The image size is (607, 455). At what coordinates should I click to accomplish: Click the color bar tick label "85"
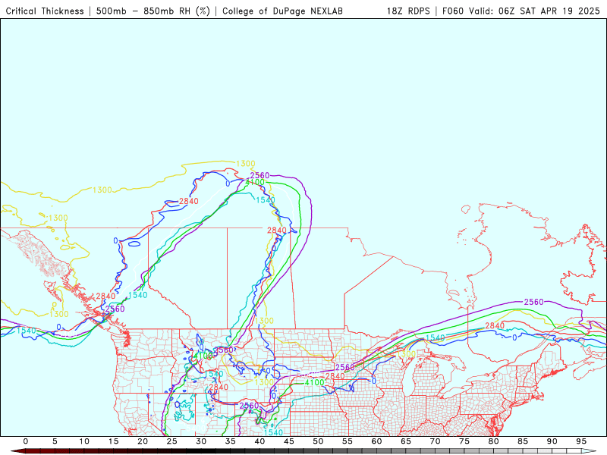pyautogui.click(x=523, y=441)
